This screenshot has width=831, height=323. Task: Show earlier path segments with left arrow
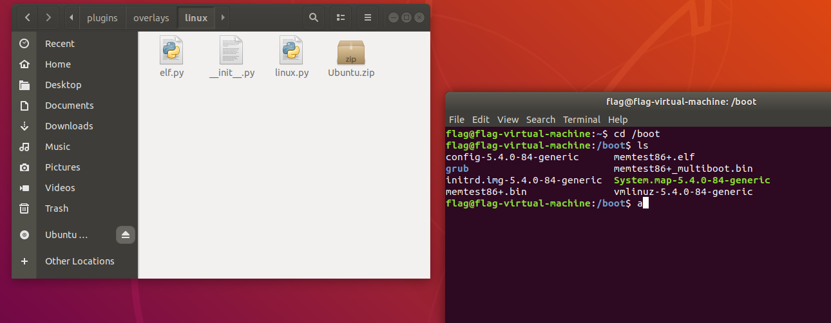coord(71,17)
